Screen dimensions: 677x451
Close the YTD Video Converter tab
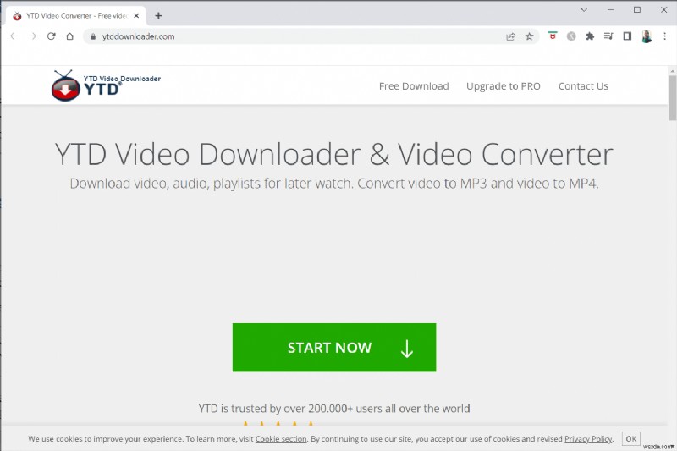136,15
